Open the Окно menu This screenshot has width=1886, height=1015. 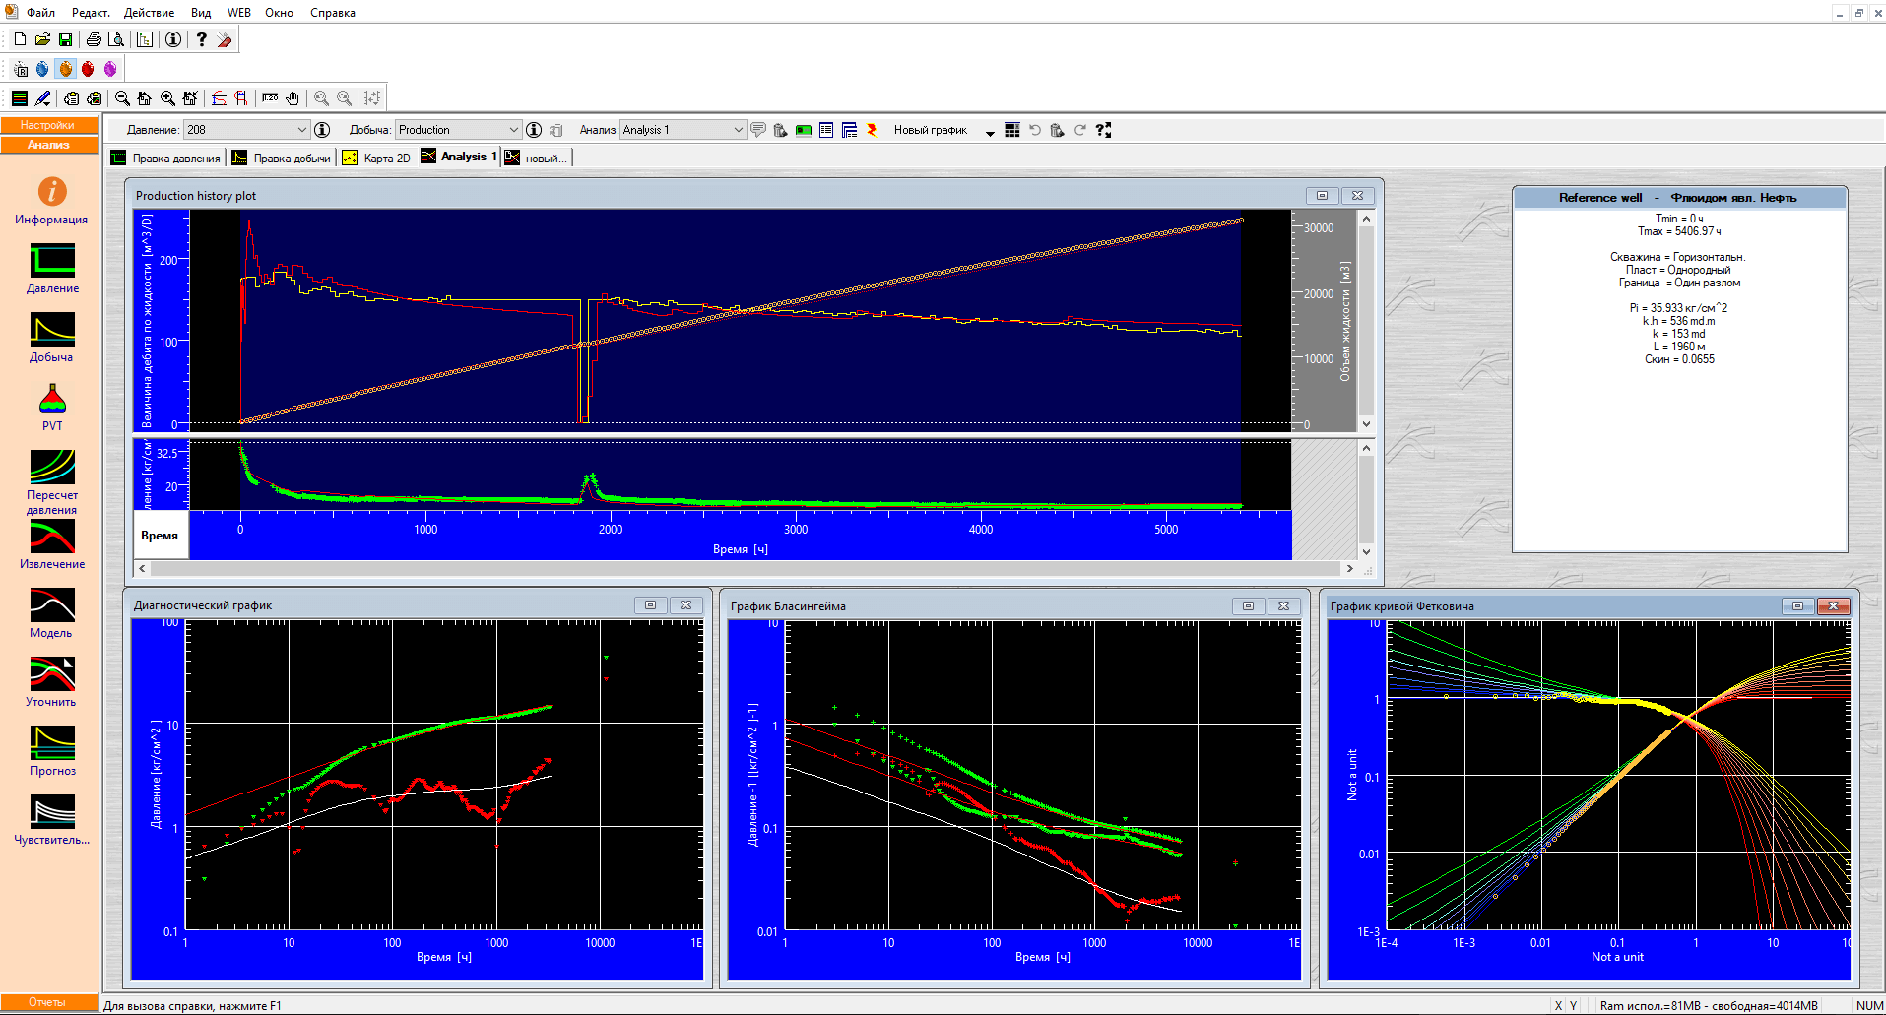(280, 13)
